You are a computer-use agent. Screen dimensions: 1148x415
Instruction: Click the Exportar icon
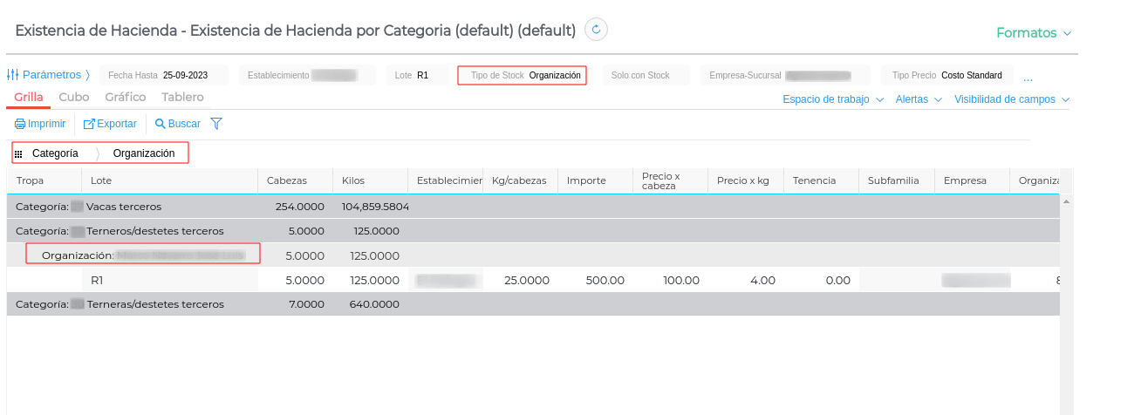pos(89,124)
